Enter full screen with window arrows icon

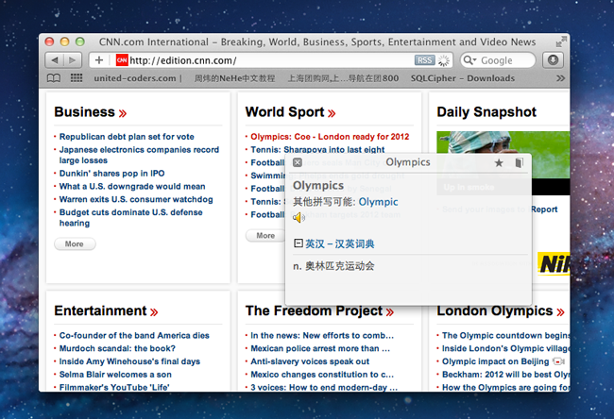(x=561, y=42)
